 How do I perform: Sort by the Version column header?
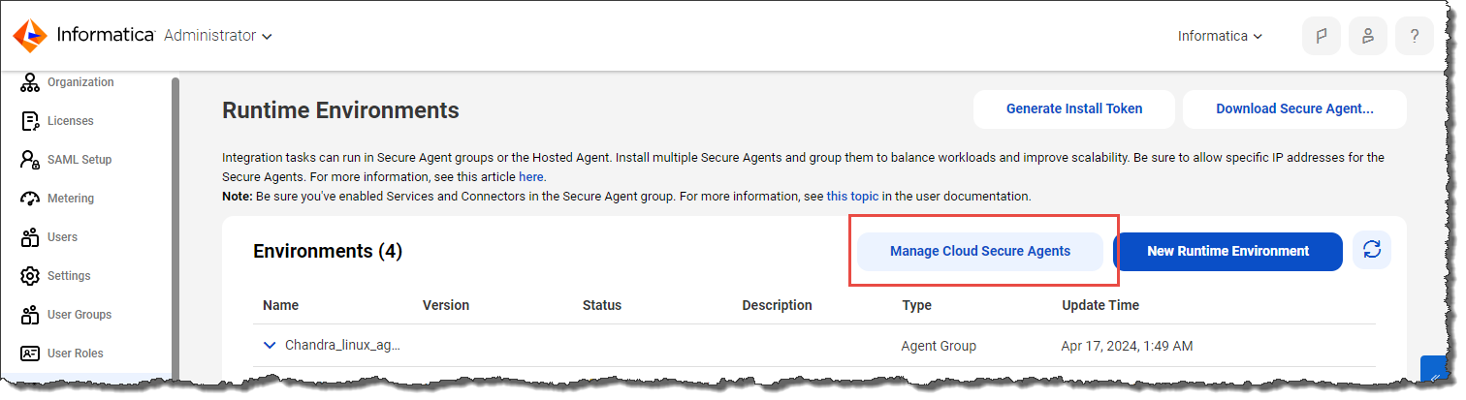tap(446, 305)
